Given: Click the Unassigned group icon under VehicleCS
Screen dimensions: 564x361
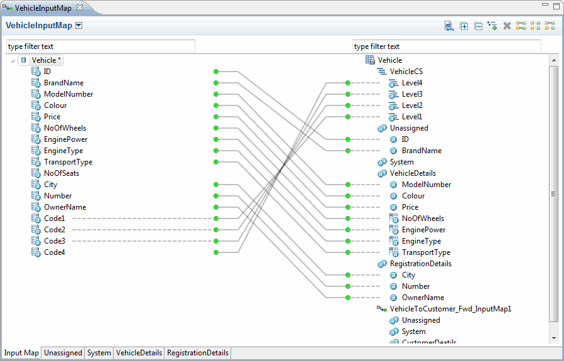Looking at the screenshot, I should click(x=382, y=128).
